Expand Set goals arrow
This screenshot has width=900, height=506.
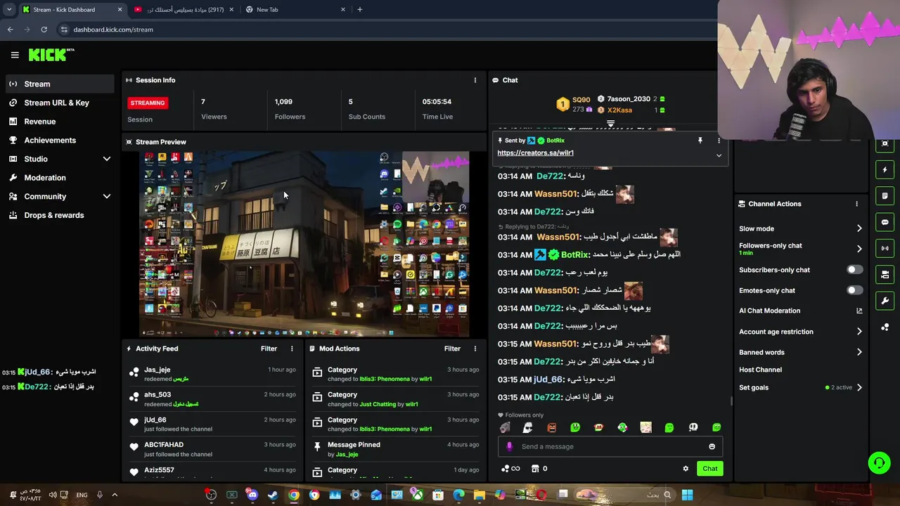tap(859, 387)
